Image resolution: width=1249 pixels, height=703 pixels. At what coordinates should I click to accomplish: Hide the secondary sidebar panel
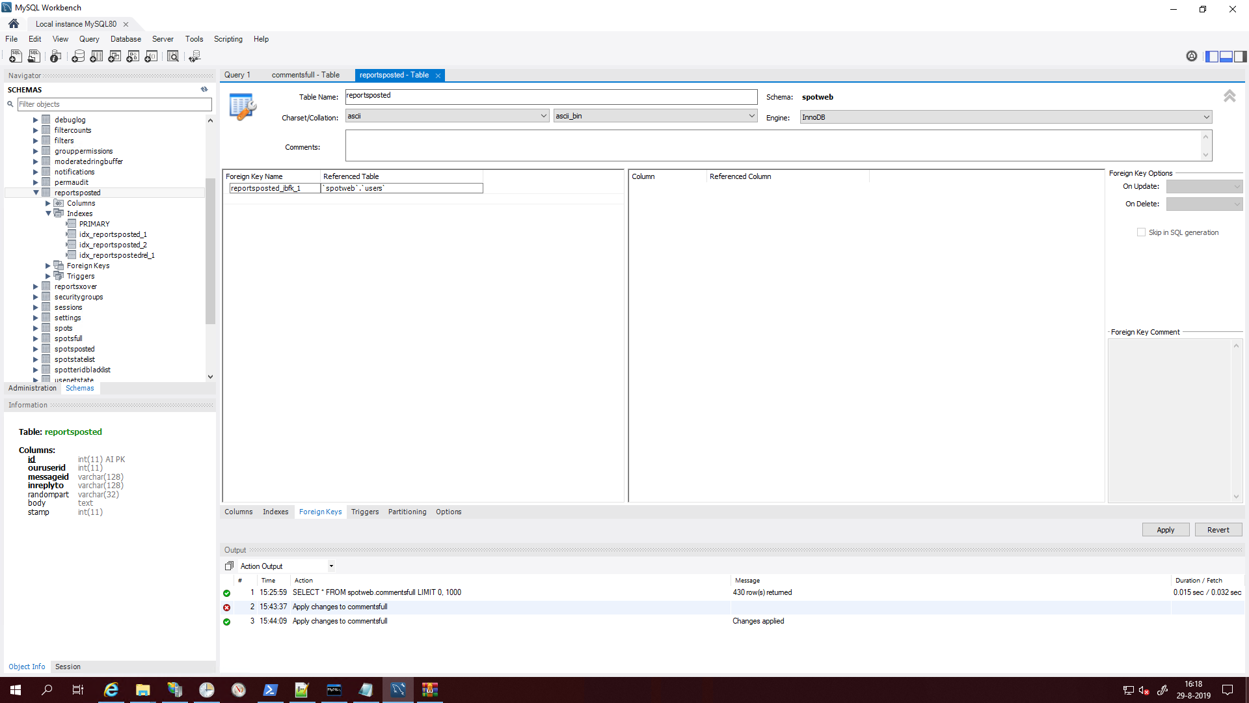click(x=1241, y=57)
